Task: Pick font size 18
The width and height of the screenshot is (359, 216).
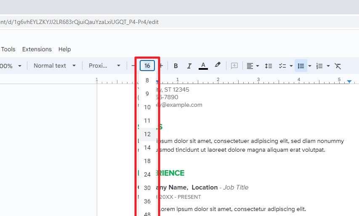Action: tap(147, 161)
